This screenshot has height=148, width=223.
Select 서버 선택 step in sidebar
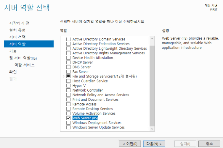point(17,37)
